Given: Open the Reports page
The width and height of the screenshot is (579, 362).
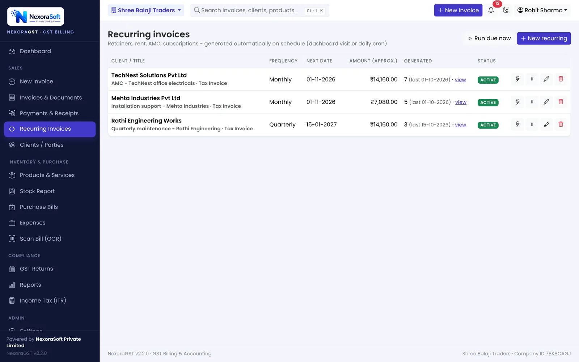Looking at the screenshot, I should [x=50, y=285].
